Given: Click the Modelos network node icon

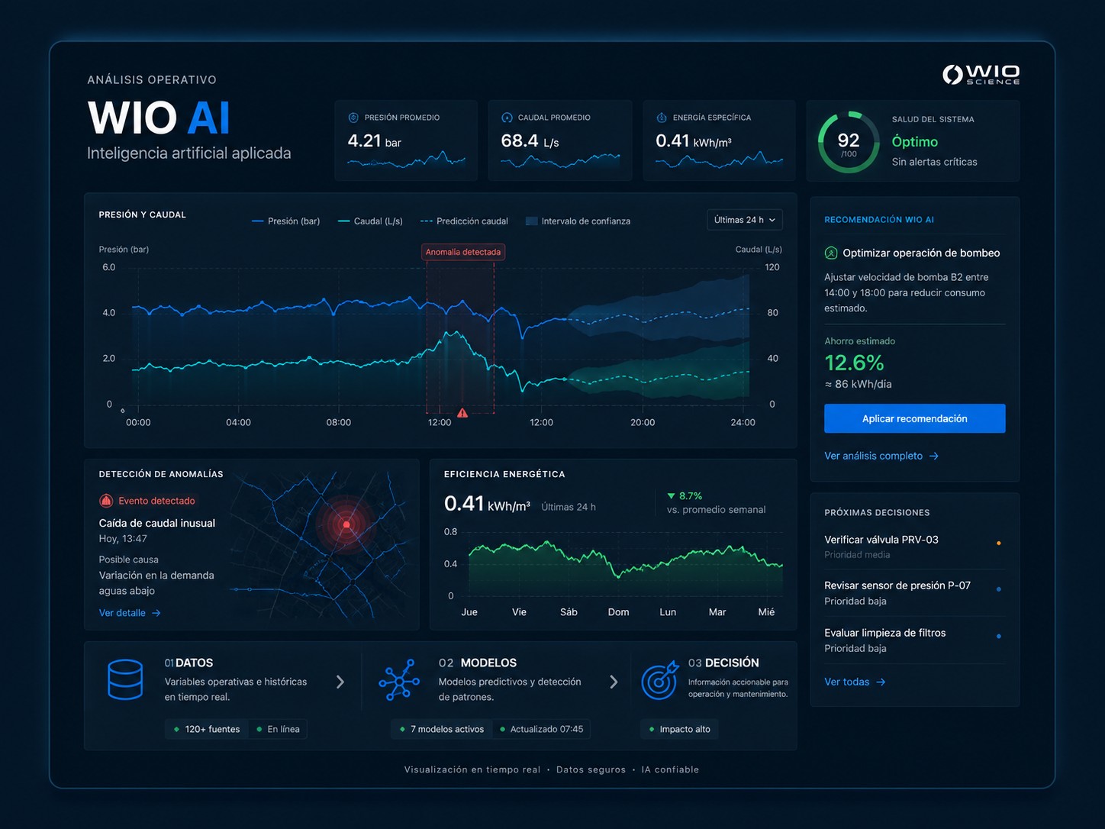Looking at the screenshot, I should (x=399, y=680).
